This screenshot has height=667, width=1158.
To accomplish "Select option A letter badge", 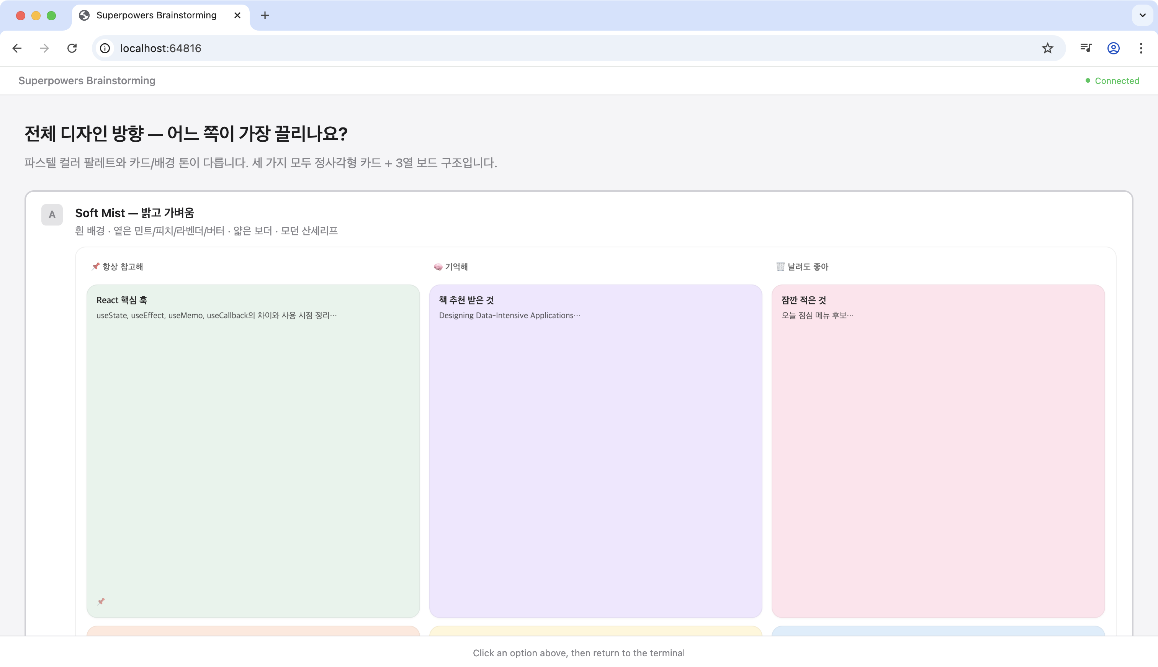I will coord(52,215).
